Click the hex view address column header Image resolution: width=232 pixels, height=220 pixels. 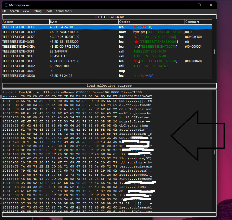[9, 96]
